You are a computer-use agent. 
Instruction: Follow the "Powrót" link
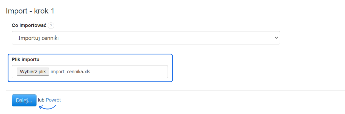click(x=53, y=100)
